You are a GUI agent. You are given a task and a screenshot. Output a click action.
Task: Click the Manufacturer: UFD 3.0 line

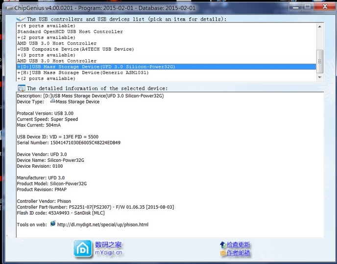pyautogui.click(x=41, y=178)
